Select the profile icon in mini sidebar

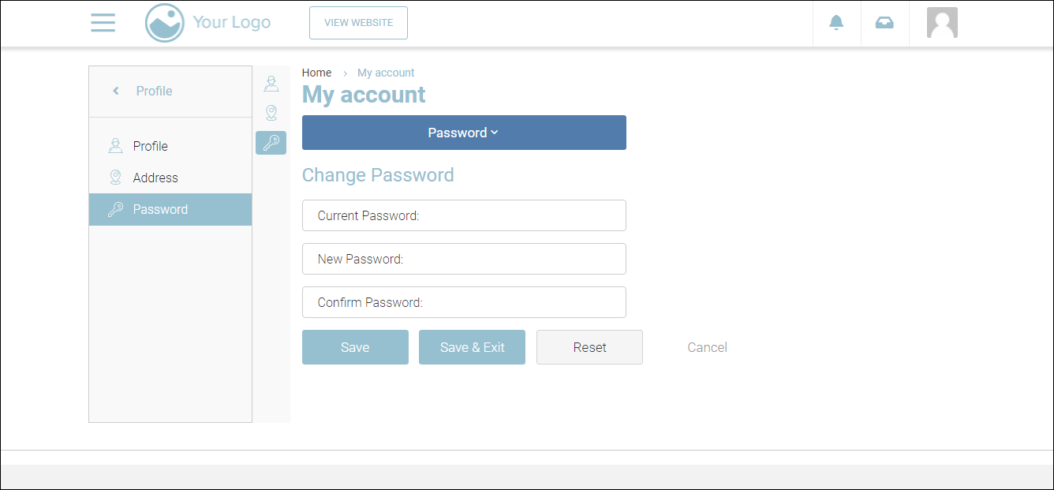tap(271, 84)
